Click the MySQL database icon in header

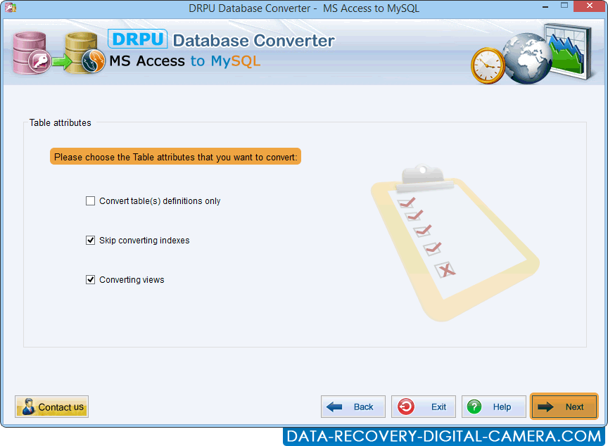pyautogui.click(x=84, y=53)
